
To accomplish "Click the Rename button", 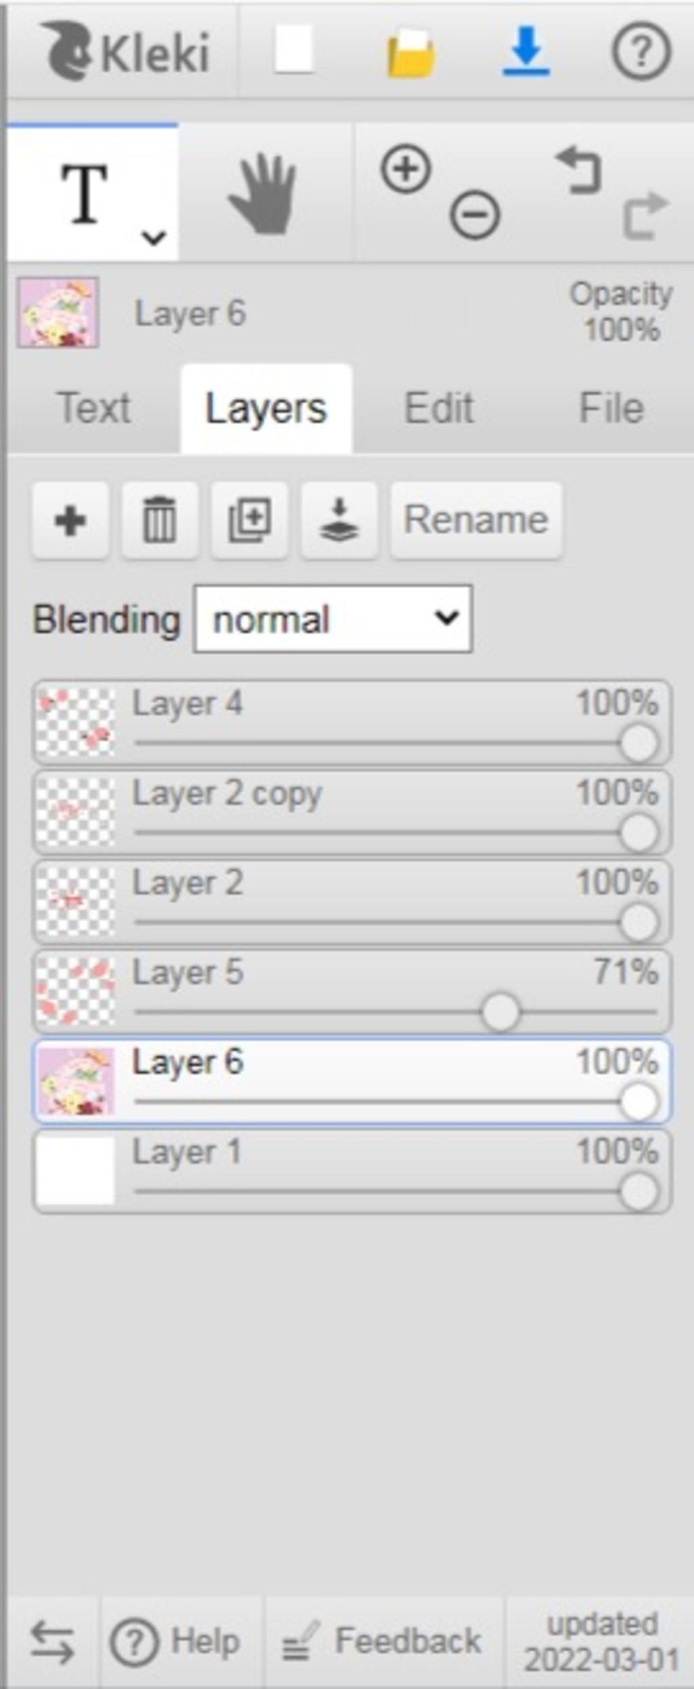I will pos(476,520).
